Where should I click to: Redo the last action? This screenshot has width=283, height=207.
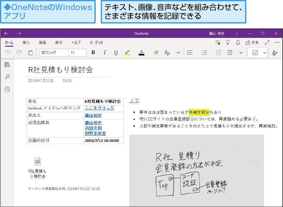19,52
